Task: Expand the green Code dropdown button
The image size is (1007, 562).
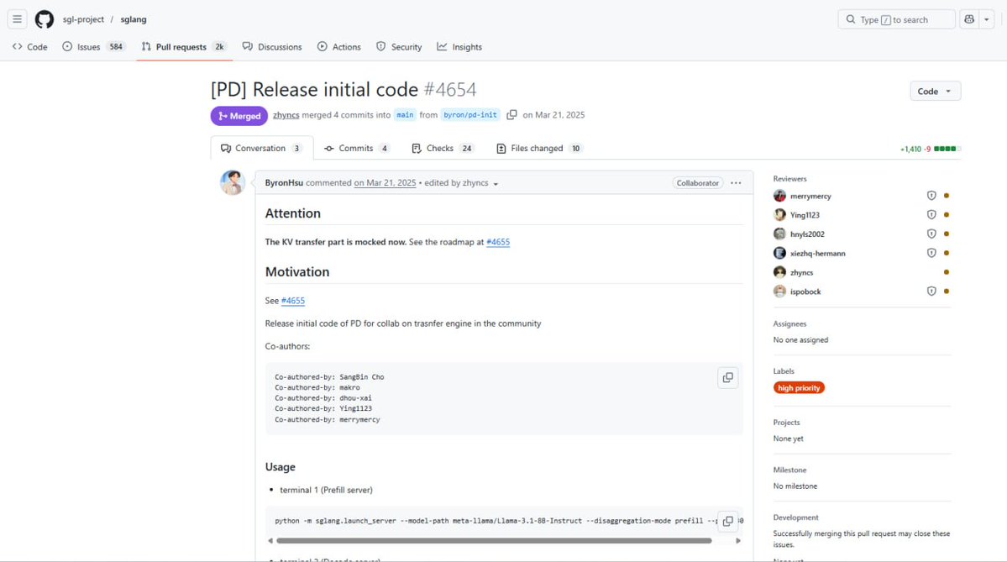Action: coord(935,92)
